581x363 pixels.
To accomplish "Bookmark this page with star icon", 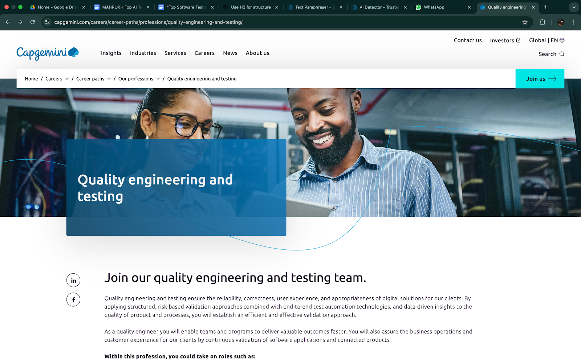I will click(525, 22).
